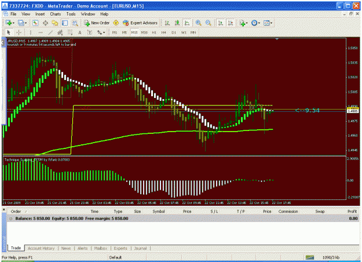
Task: Open the New Chart dropdown arrow
Action: click(13, 23)
